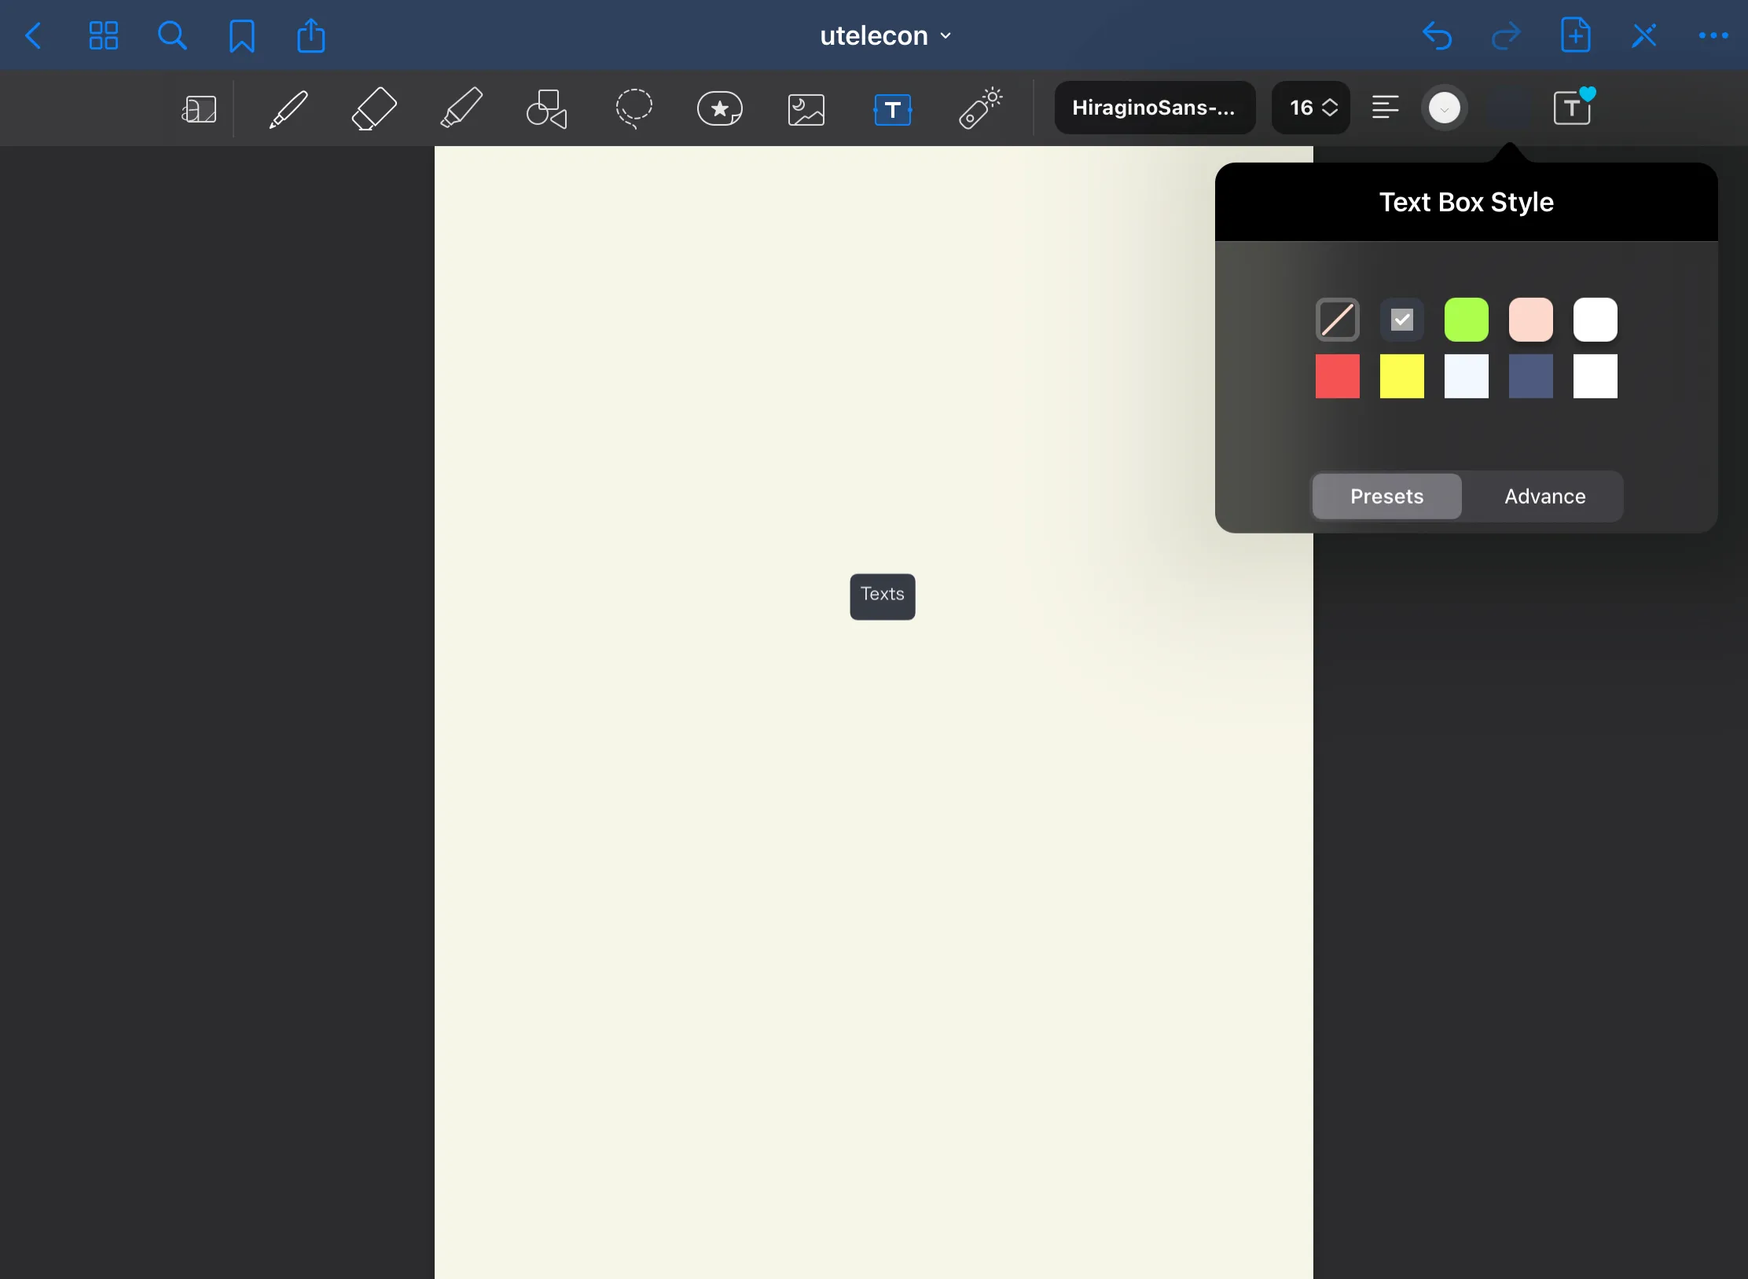
Task: Activate the Lasso selection tool
Action: click(x=633, y=108)
